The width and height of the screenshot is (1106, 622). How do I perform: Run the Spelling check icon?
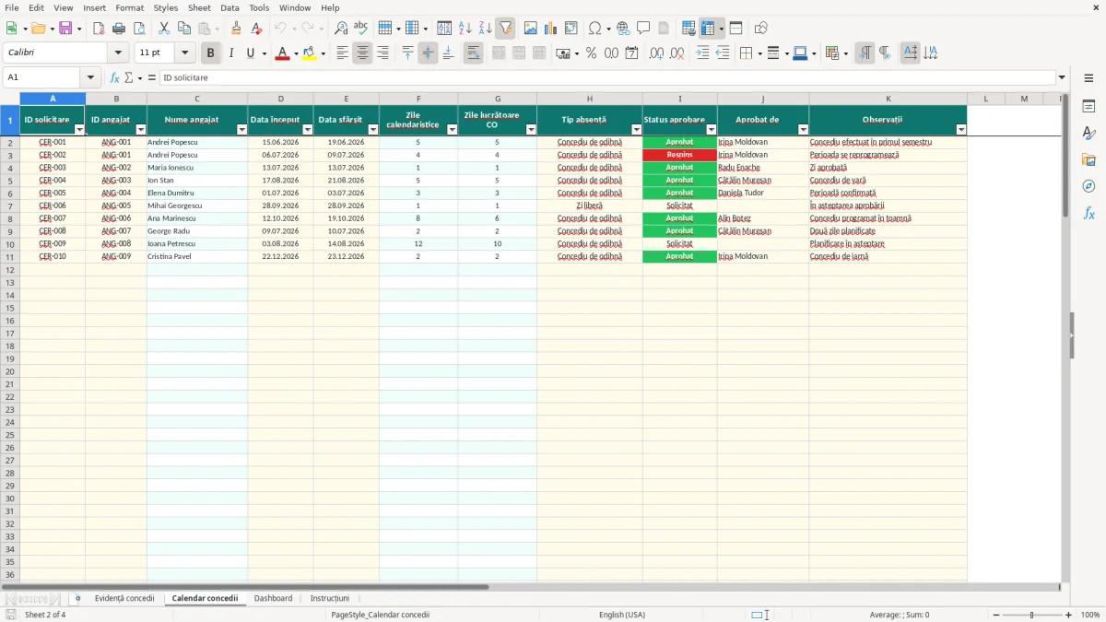[361, 29]
